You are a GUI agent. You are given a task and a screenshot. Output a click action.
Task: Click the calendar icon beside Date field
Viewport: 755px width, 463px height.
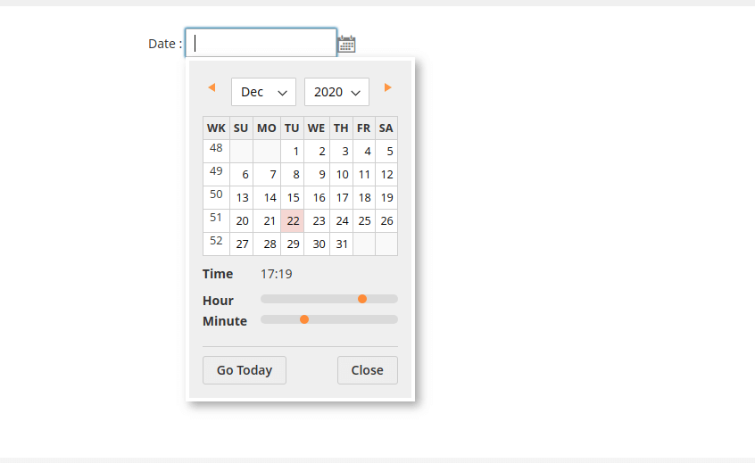click(347, 44)
